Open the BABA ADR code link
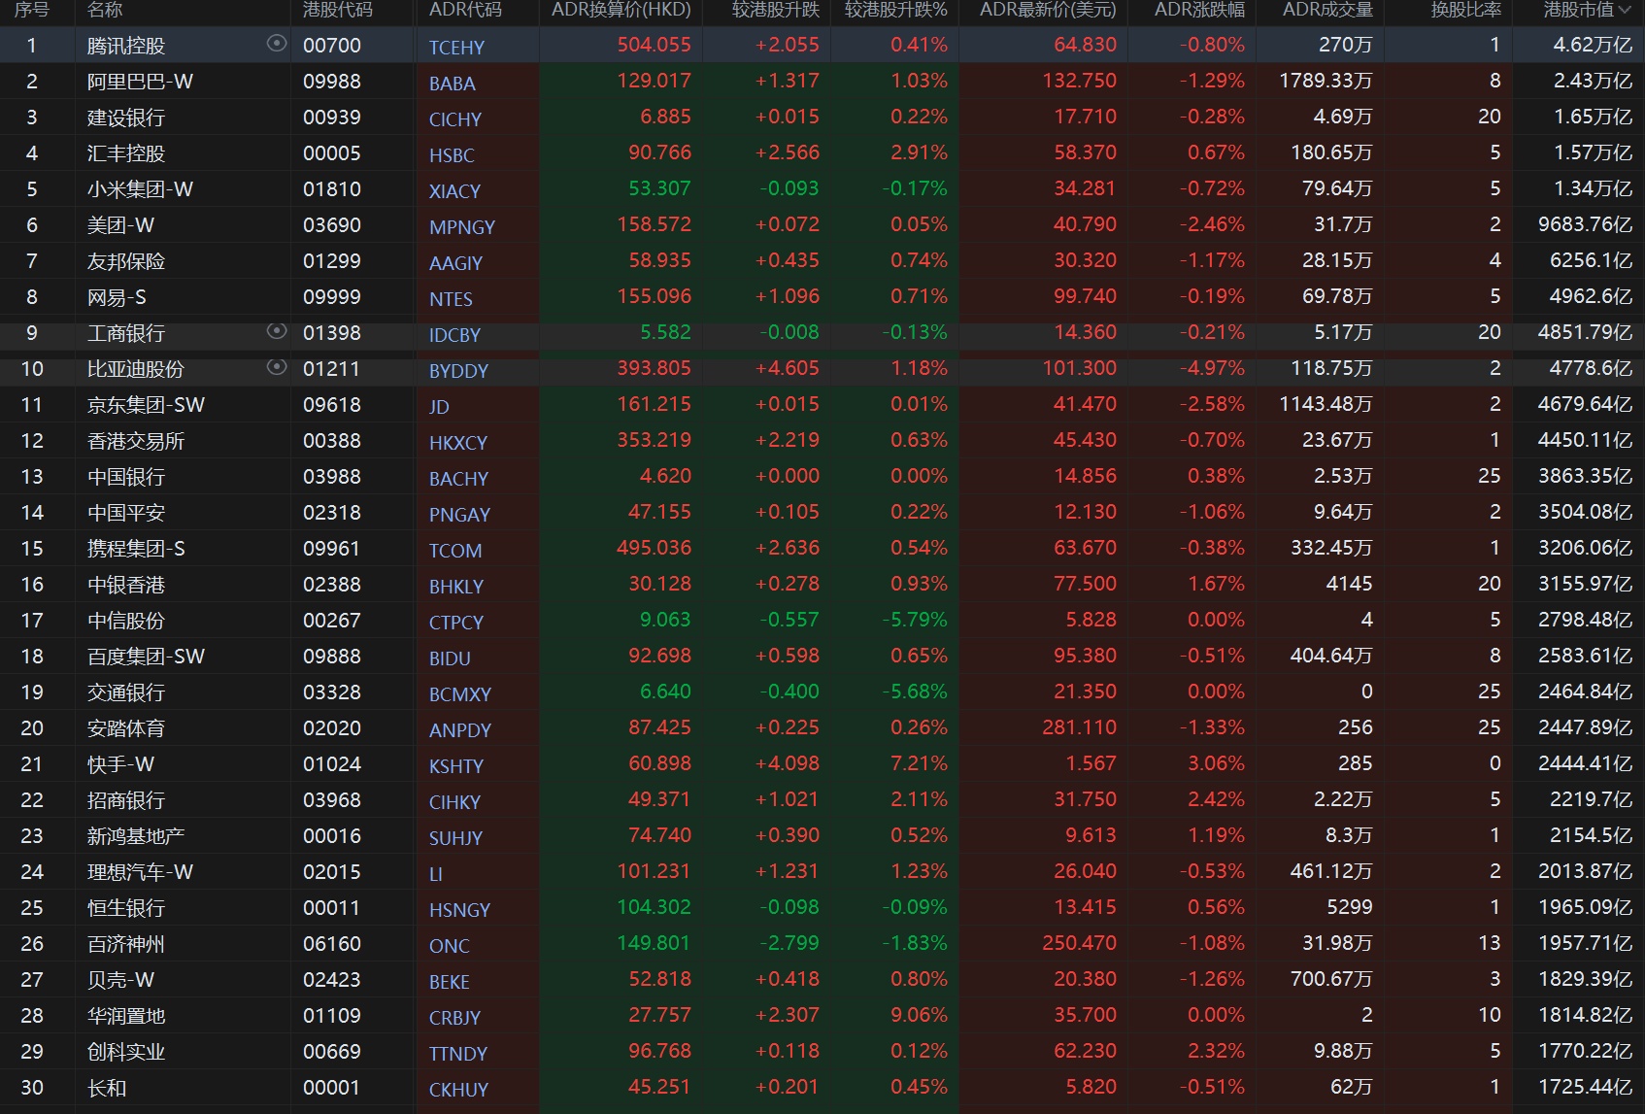Viewport: 1645px width, 1114px height. (x=453, y=84)
